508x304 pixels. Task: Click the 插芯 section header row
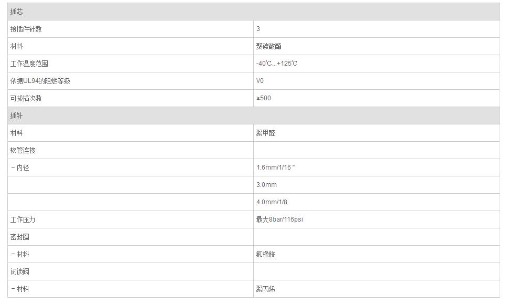coord(17,12)
